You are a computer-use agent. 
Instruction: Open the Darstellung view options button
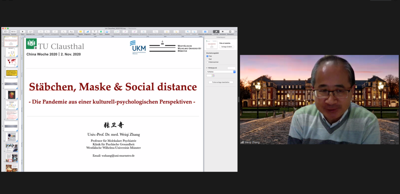tap(6, 32)
